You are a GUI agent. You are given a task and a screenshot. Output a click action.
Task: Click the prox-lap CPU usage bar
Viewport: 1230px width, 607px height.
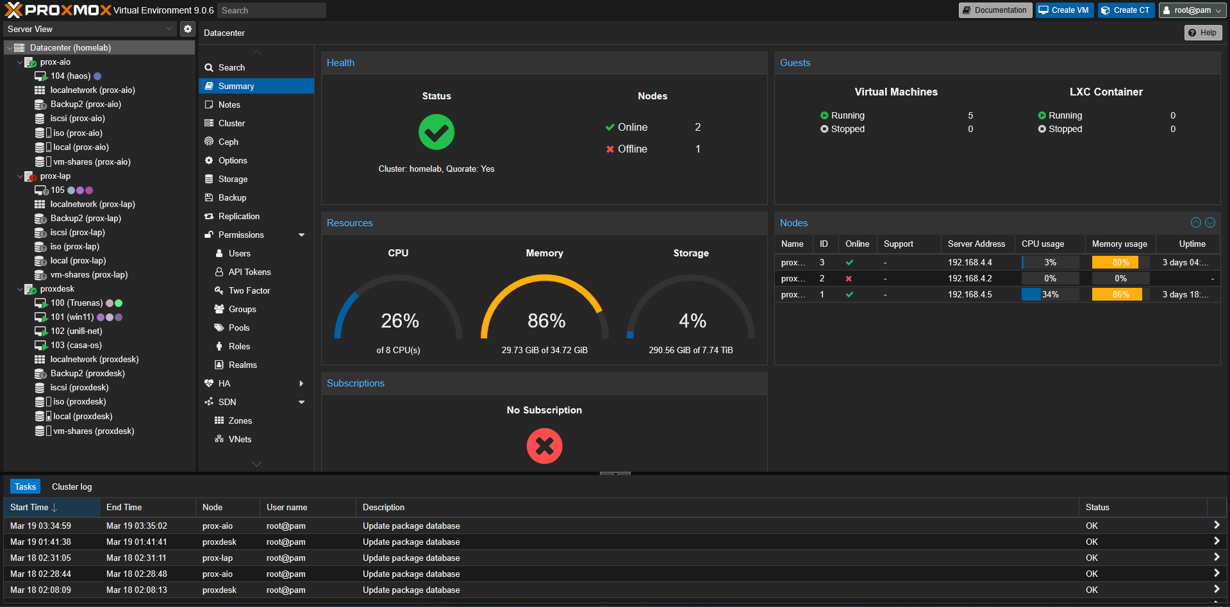tap(1050, 278)
